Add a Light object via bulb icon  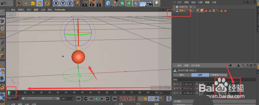156,3
